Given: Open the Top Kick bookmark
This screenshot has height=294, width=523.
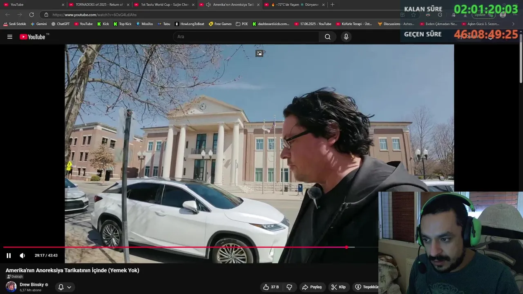Looking at the screenshot, I should (122, 24).
